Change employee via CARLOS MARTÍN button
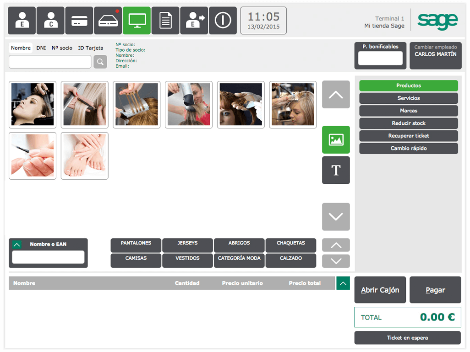This screenshot has height=352, width=470. coord(436,56)
